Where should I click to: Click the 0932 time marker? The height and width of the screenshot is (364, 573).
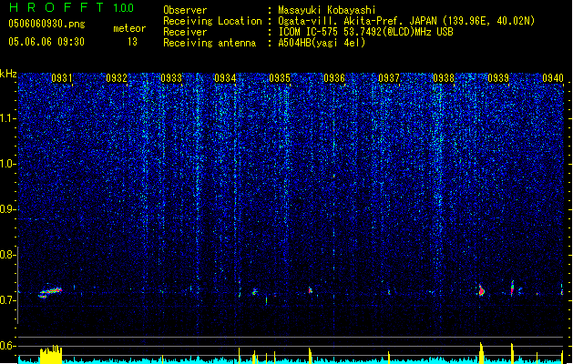[117, 78]
